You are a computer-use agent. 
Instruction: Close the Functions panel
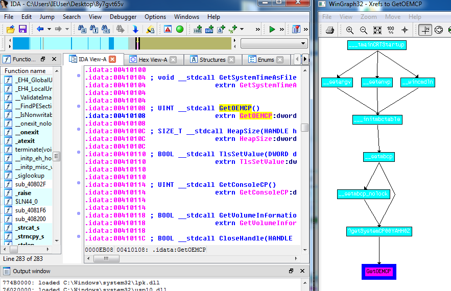click(x=54, y=59)
